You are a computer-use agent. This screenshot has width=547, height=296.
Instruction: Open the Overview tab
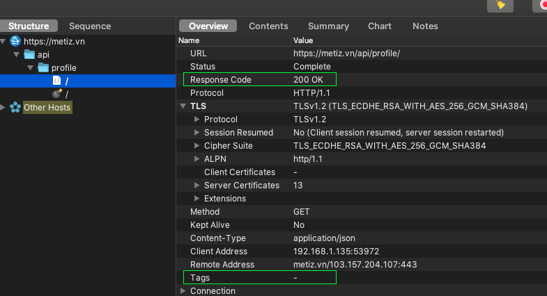click(x=208, y=26)
